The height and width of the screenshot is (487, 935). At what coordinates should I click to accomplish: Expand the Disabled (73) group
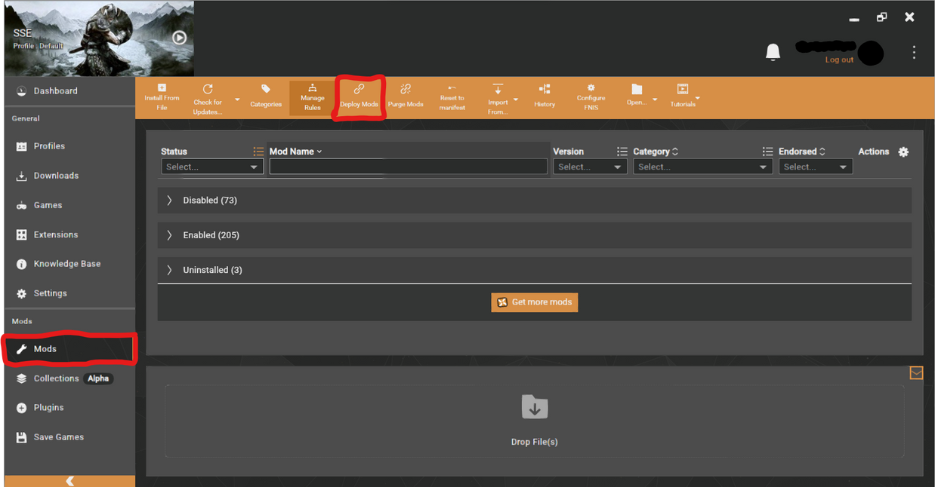point(534,201)
